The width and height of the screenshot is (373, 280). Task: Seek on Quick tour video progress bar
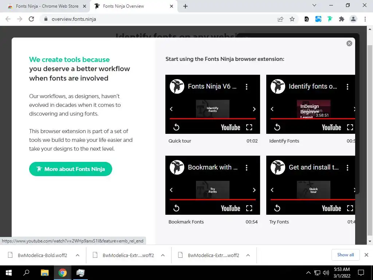point(213,118)
